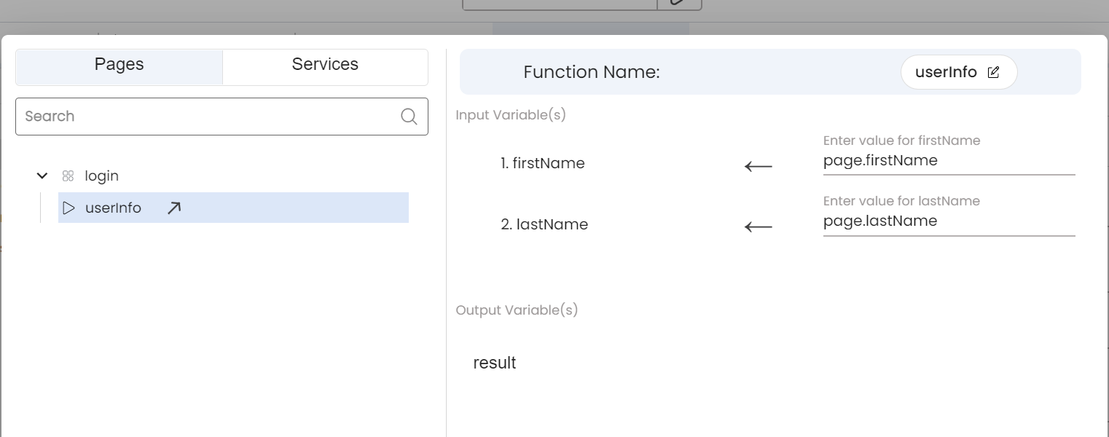Select the userInfo item in the sidebar

(x=113, y=208)
